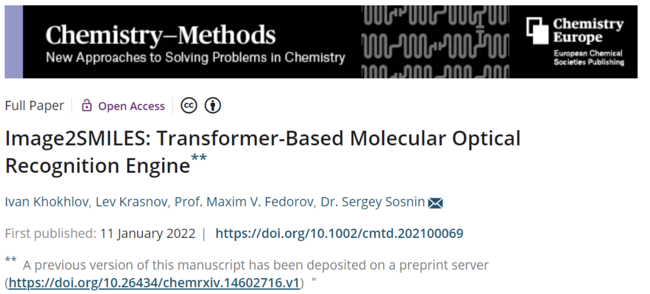Select author Dr. Sergey Sosnin
The height and width of the screenshot is (294, 650).
click(356, 202)
